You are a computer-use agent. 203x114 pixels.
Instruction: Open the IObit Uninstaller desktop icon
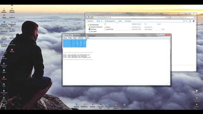click(x=4, y=99)
